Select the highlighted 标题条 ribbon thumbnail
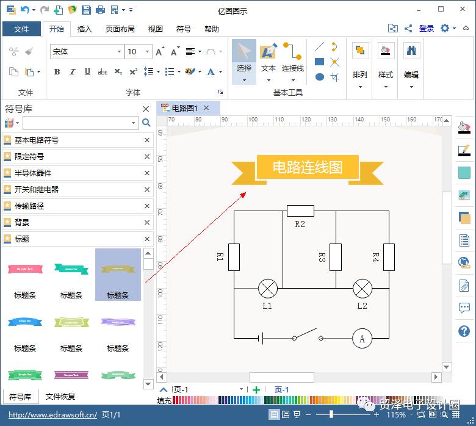Screen dimensions: 476x426 (118, 275)
